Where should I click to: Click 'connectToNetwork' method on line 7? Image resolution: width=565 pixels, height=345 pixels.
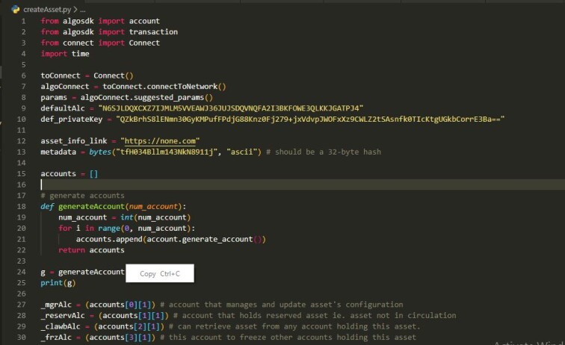[x=182, y=87]
